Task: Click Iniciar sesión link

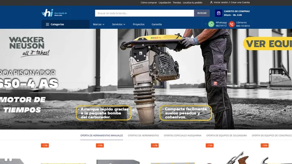Action: 221,2
